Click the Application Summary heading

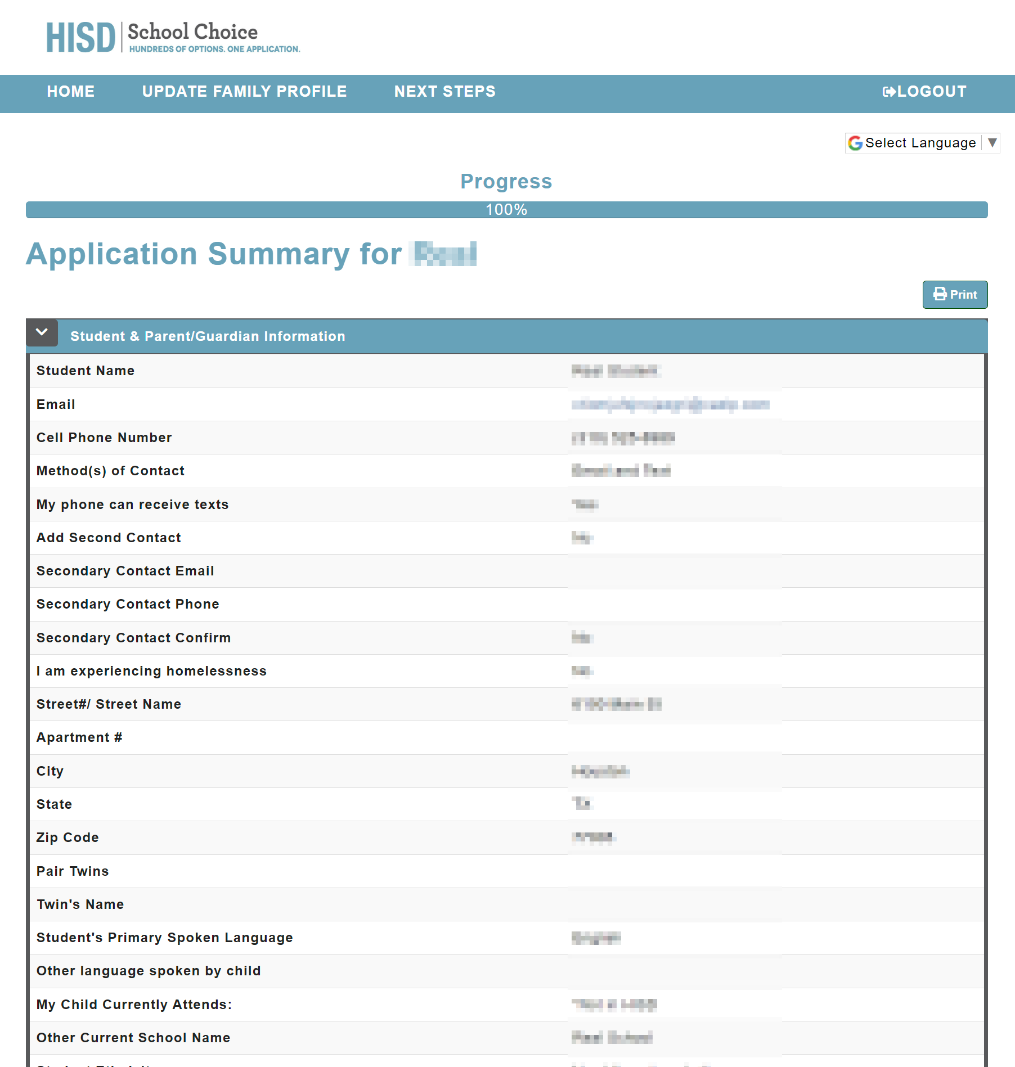[214, 254]
